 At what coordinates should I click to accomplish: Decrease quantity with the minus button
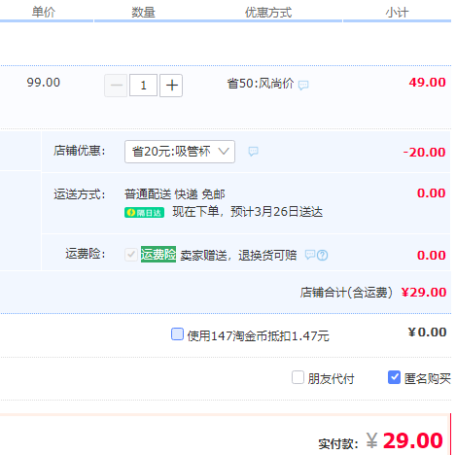116,86
